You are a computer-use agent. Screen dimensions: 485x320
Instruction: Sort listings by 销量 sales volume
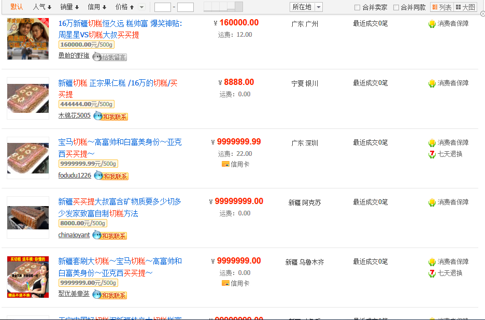click(69, 7)
